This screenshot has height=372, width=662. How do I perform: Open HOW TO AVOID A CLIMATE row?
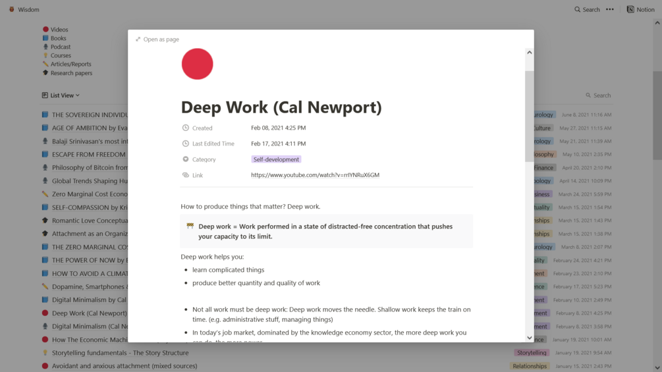click(x=90, y=274)
